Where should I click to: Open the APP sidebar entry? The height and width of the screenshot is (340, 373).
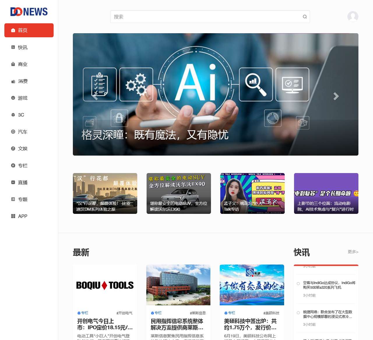point(23,216)
